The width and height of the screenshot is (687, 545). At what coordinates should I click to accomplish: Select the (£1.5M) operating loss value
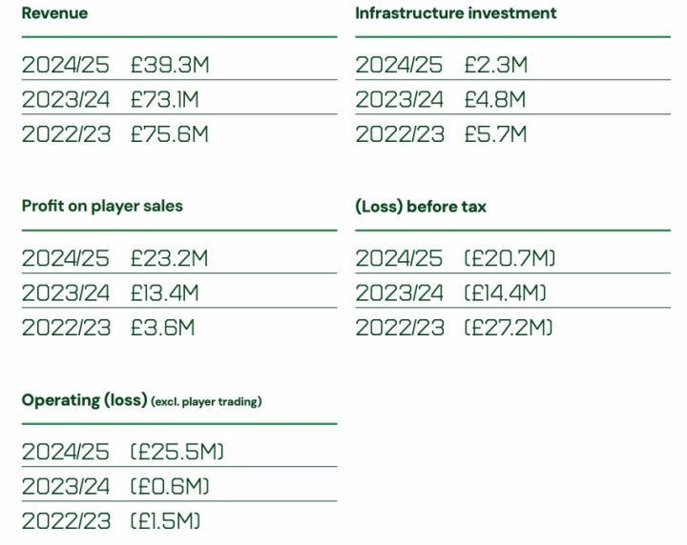coord(165,521)
